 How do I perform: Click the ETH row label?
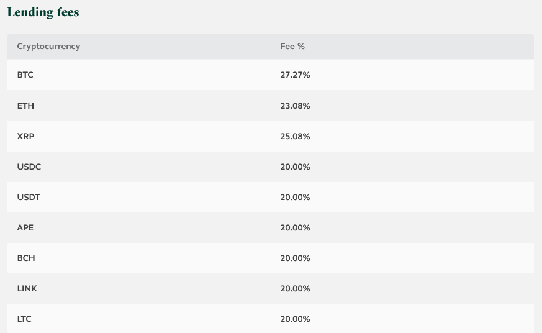tap(25, 106)
